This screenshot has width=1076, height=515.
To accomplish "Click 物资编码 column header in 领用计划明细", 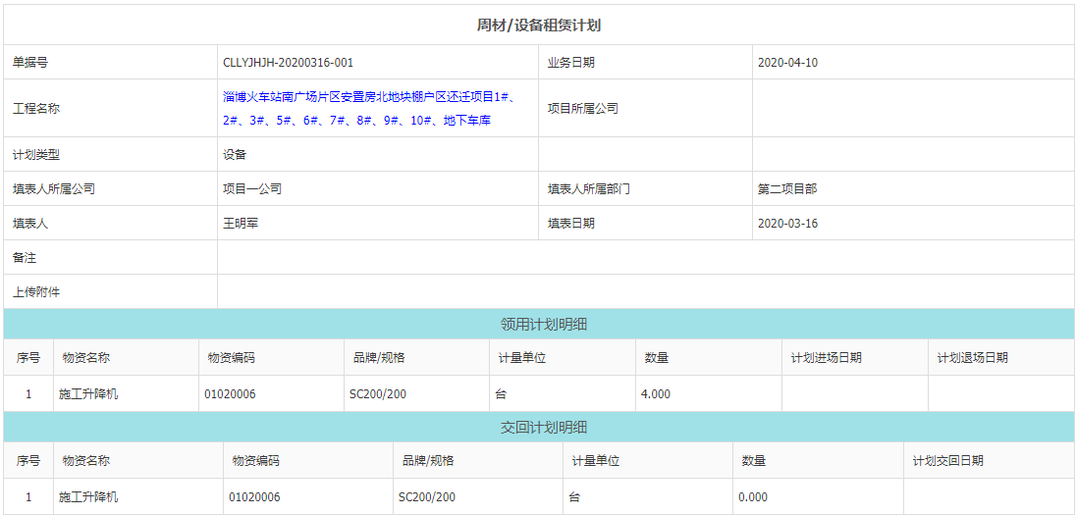I will [x=232, y=357].
